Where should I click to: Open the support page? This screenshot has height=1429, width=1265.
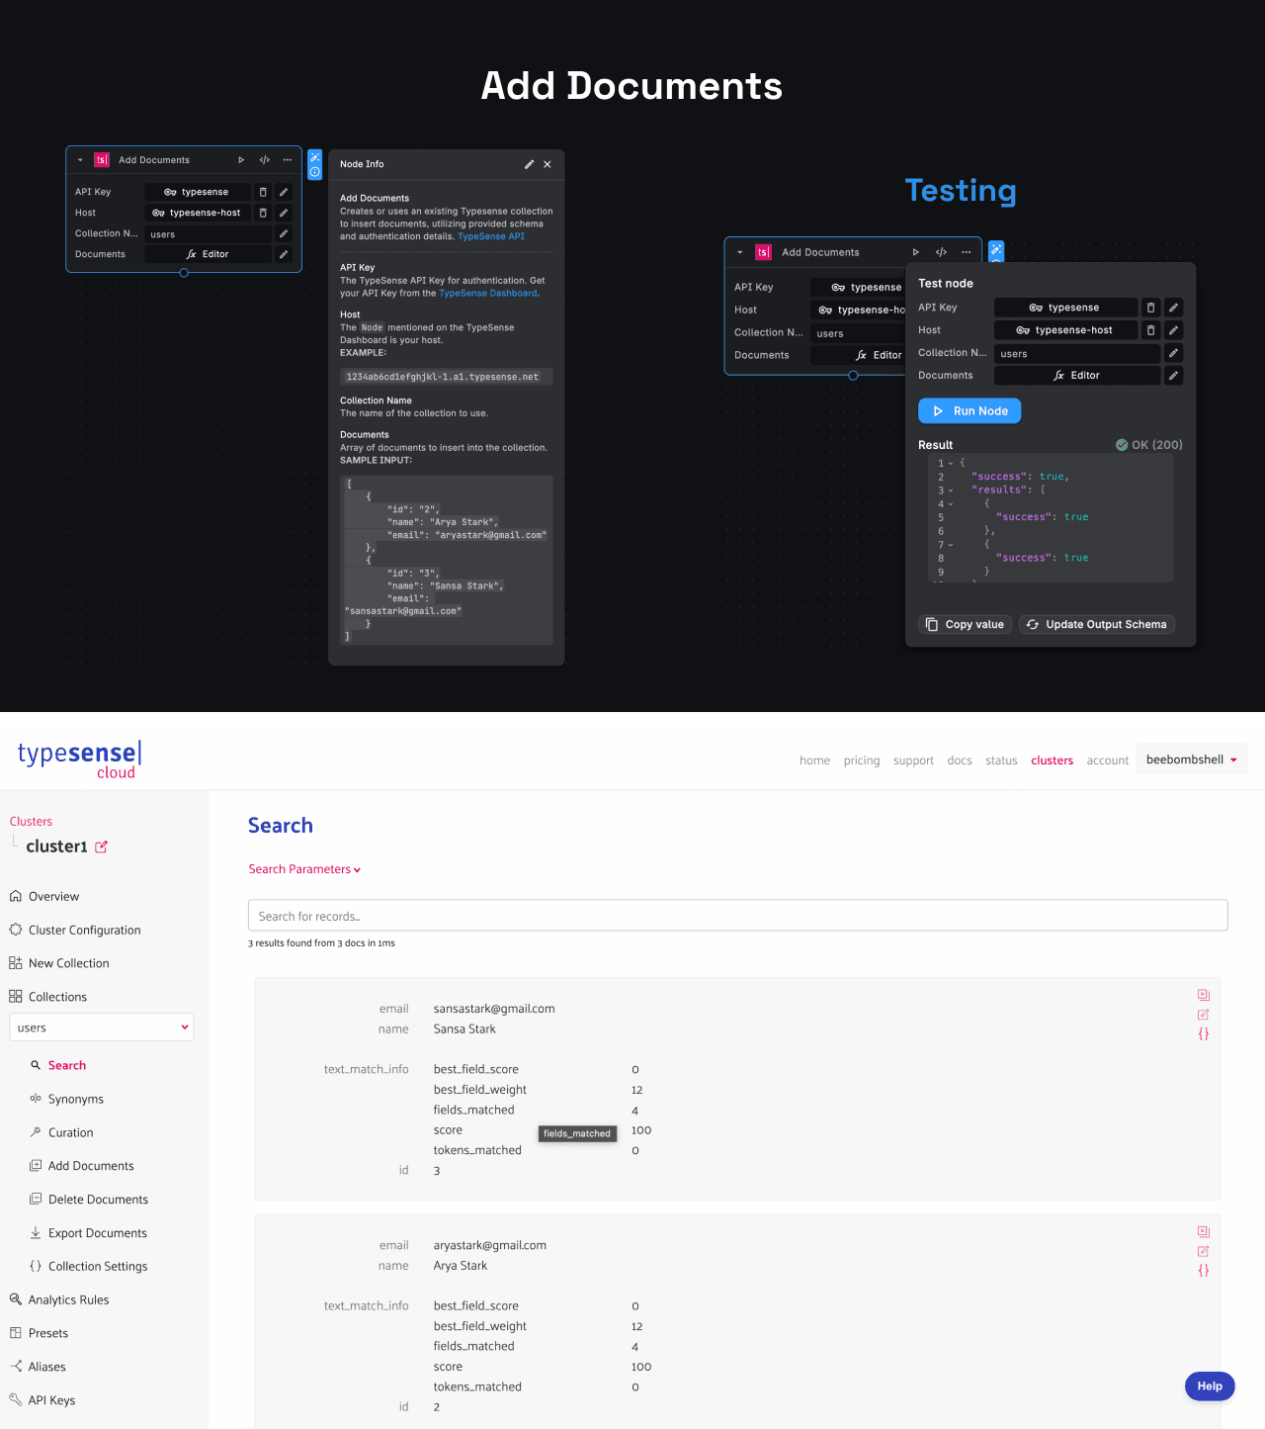tap(913, 760)
